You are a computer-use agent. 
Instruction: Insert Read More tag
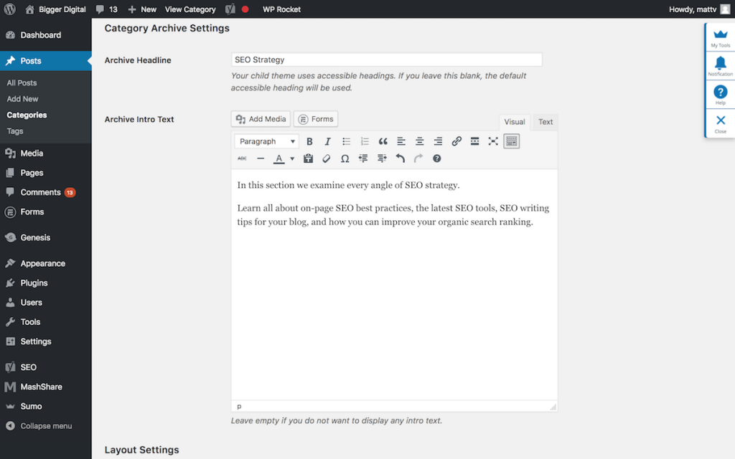click(x=475, y=141)
